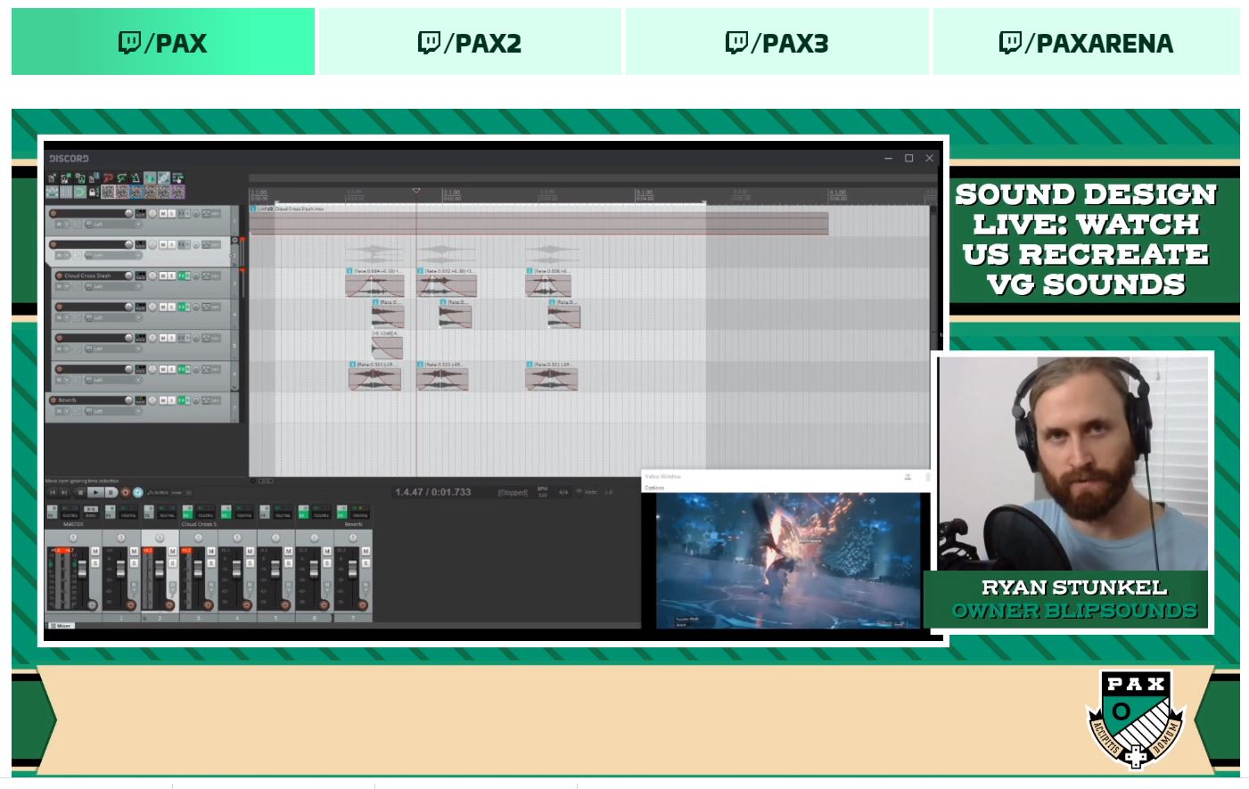Open the FX of the Cloud Cross Slash track
Image resolution: width=1249 pixels, height=789 pixels.
click(181, 275)
